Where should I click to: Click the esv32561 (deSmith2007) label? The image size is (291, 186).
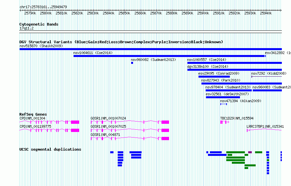227,94
